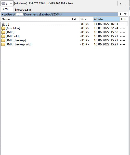Open directory hotlist asterisk button
The image size is (130, 155).
[120, 14]
